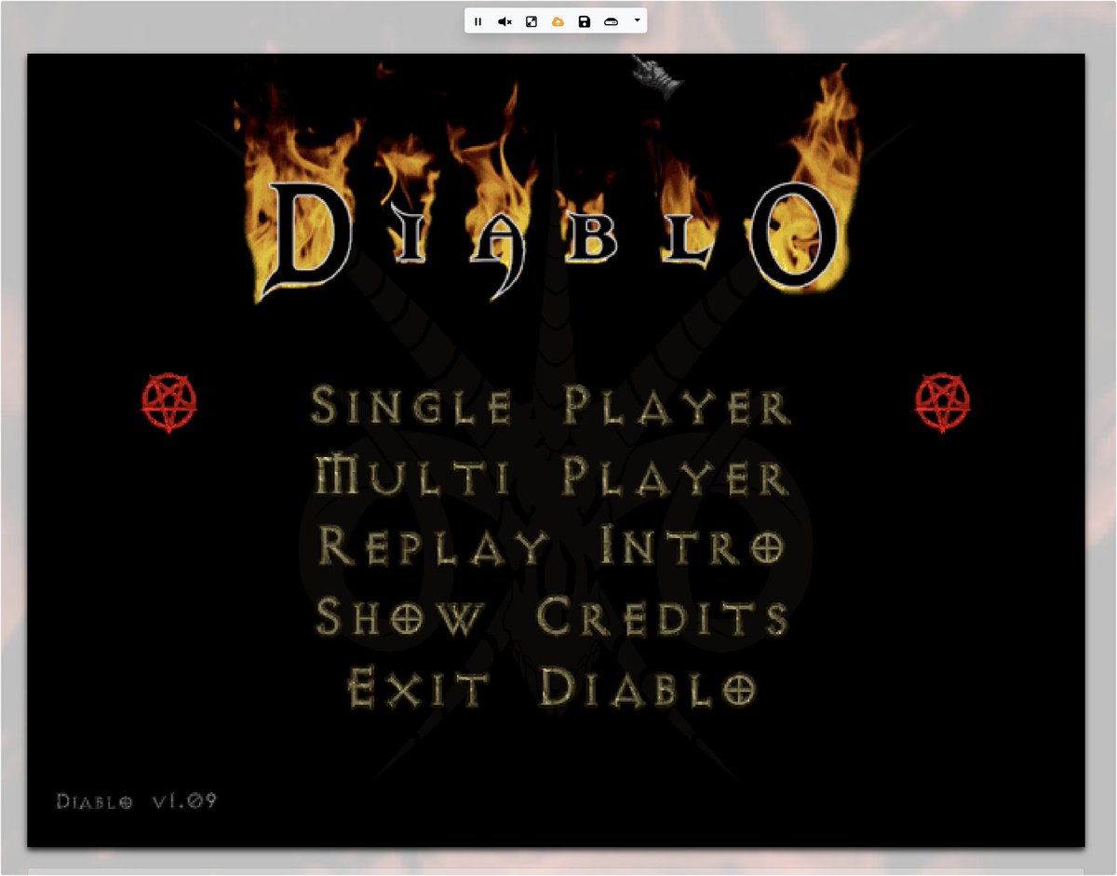
Task: Switch to fullscreen using the expand icon
Action: 531,21
